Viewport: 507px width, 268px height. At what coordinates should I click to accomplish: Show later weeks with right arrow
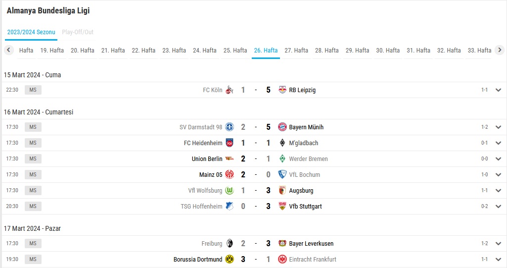point(500,50)
